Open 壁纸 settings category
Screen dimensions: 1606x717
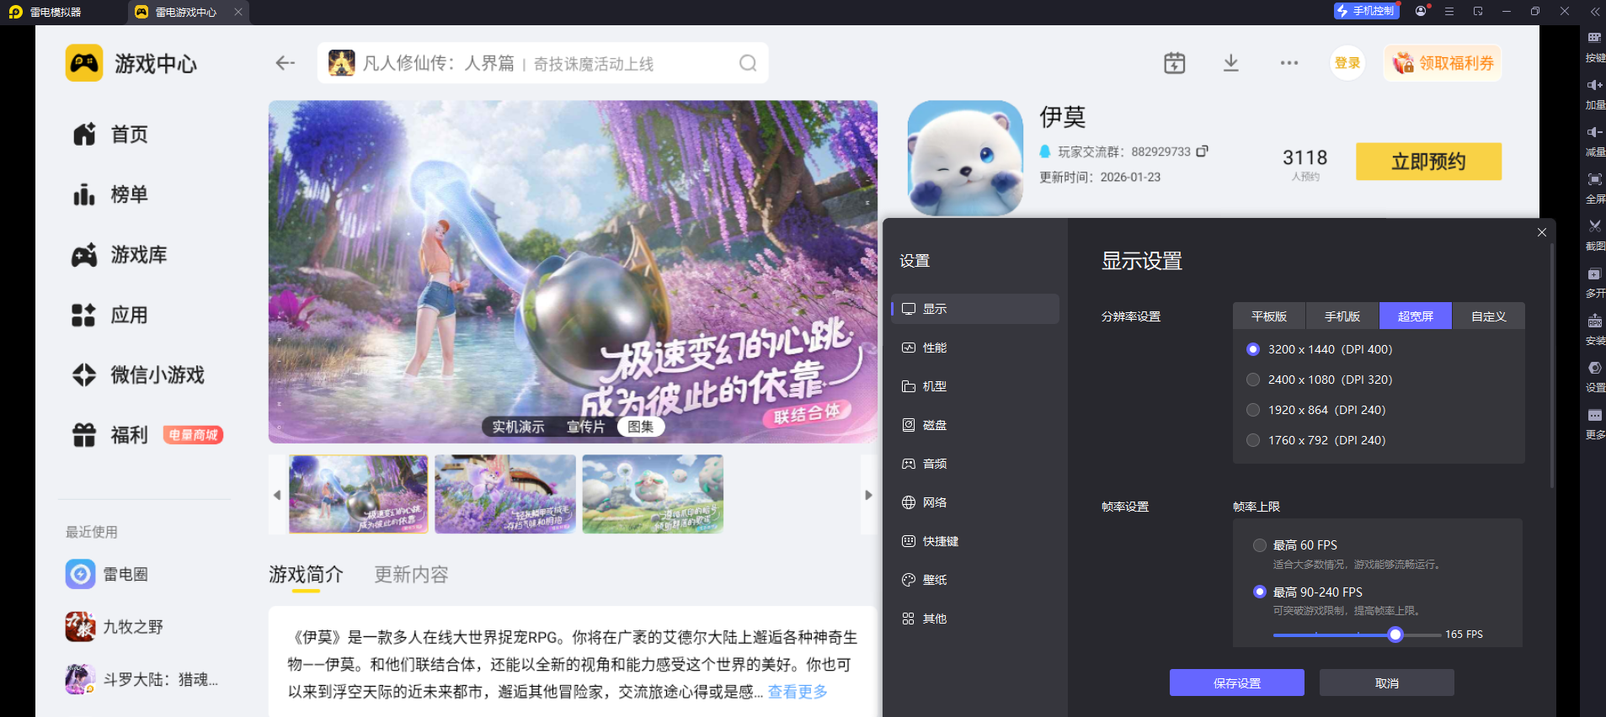click(975, 580)
